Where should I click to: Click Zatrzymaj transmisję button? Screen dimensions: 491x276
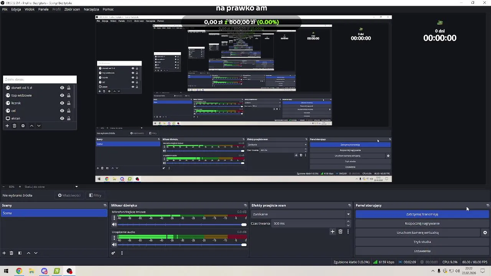422,214
